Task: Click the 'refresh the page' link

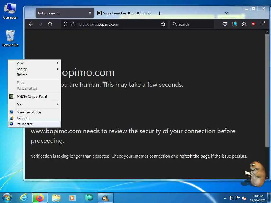Action: click(x=195, y=156)
